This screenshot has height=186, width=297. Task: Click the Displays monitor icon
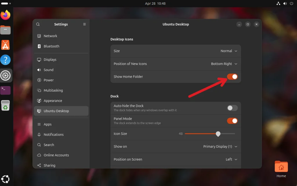(39, 60)
